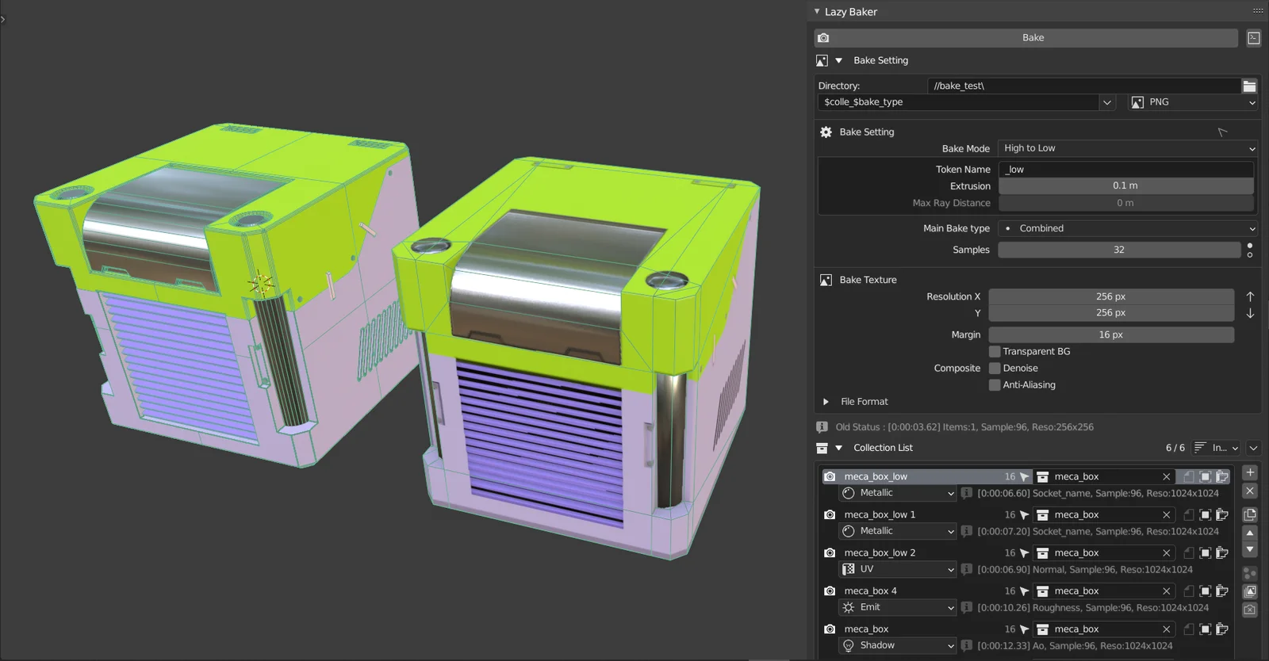Move the selected collection item down

coord(1250,549)
